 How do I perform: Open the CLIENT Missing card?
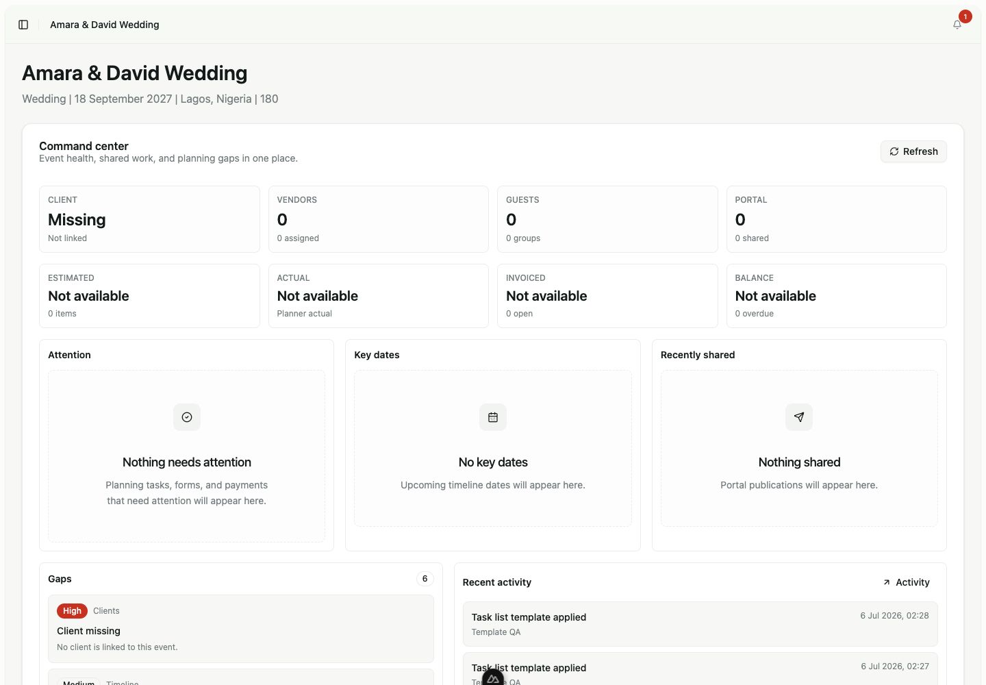(149, 219)
